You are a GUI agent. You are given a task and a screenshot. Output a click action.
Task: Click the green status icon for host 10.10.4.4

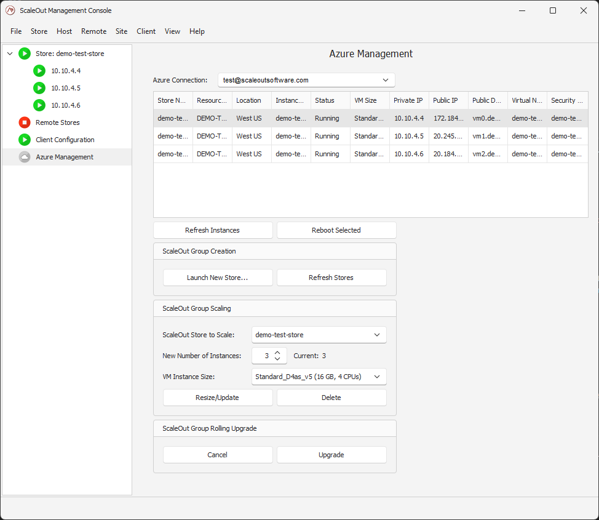[39, 71]
